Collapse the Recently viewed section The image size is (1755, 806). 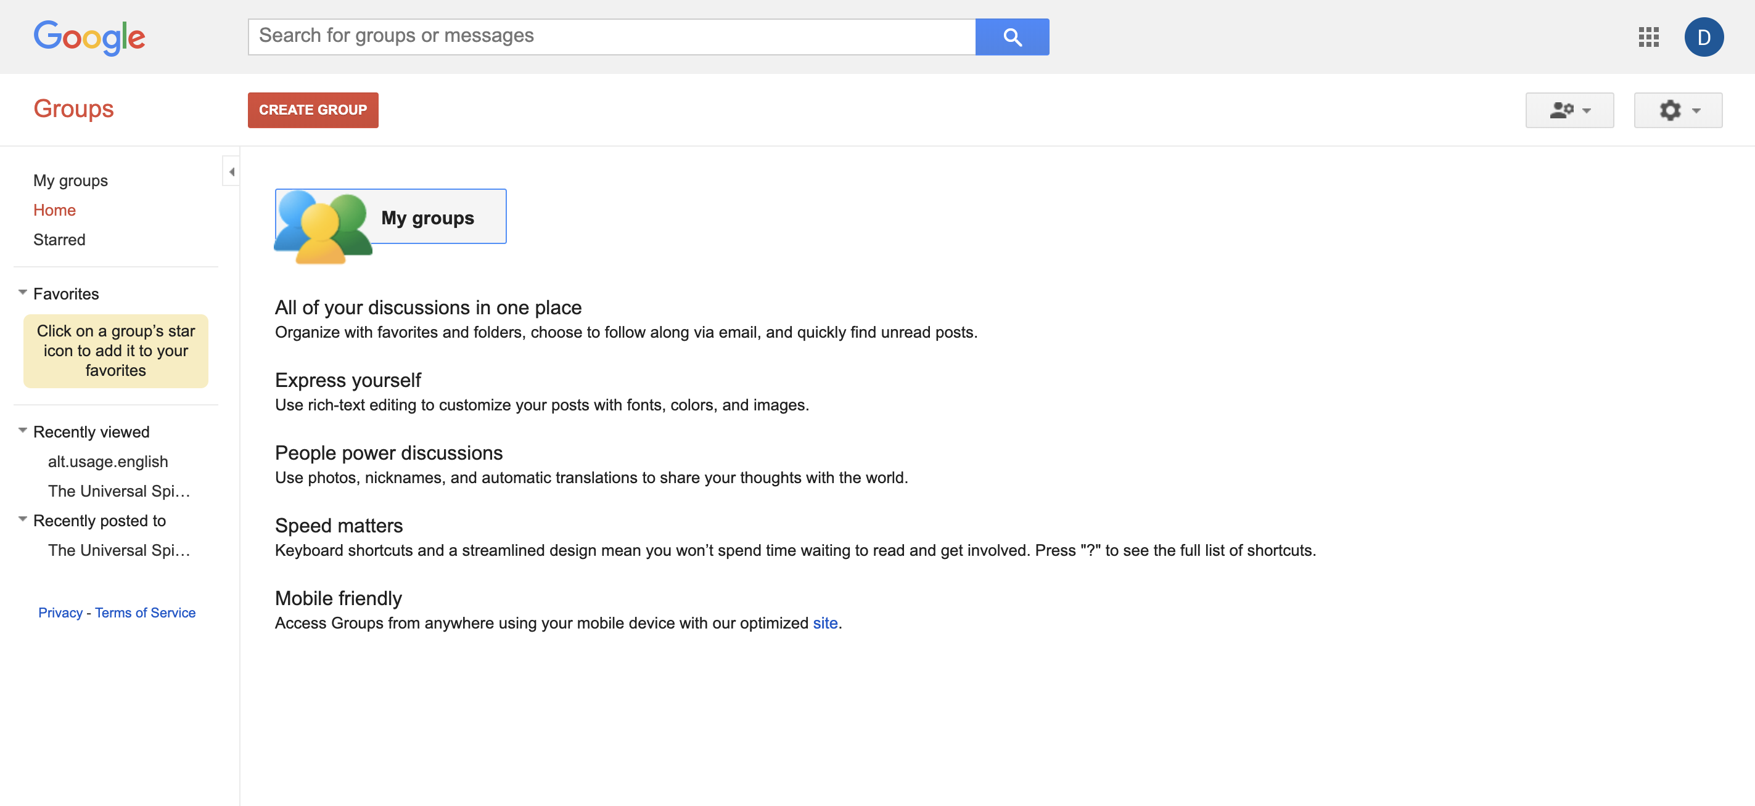[x=22, y=431]
